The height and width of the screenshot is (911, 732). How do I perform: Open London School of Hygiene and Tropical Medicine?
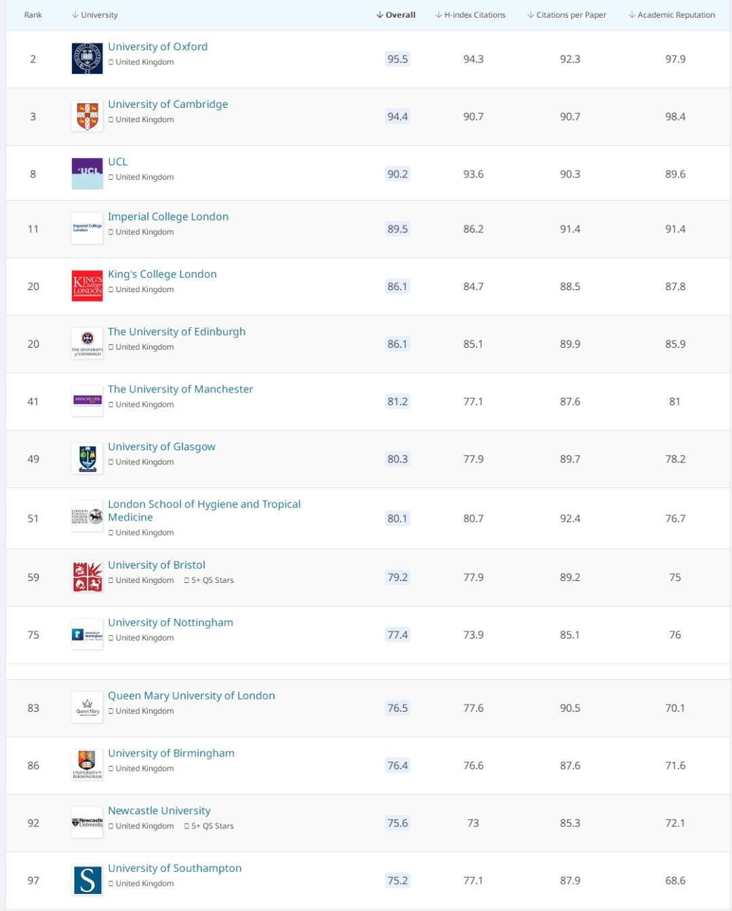(205, 510)
